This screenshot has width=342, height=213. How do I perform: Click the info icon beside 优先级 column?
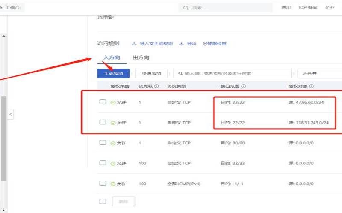point(156,86)
